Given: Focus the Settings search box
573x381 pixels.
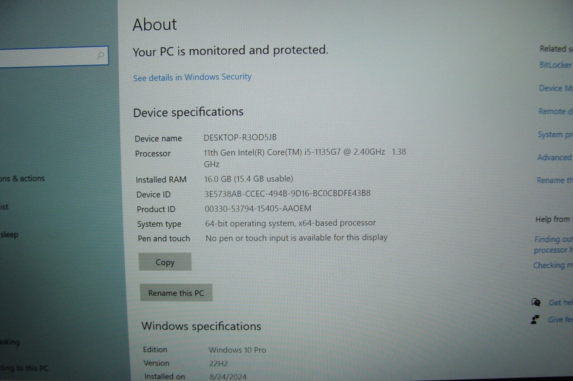Looking at the screenshot, I should tap(54, 56).
